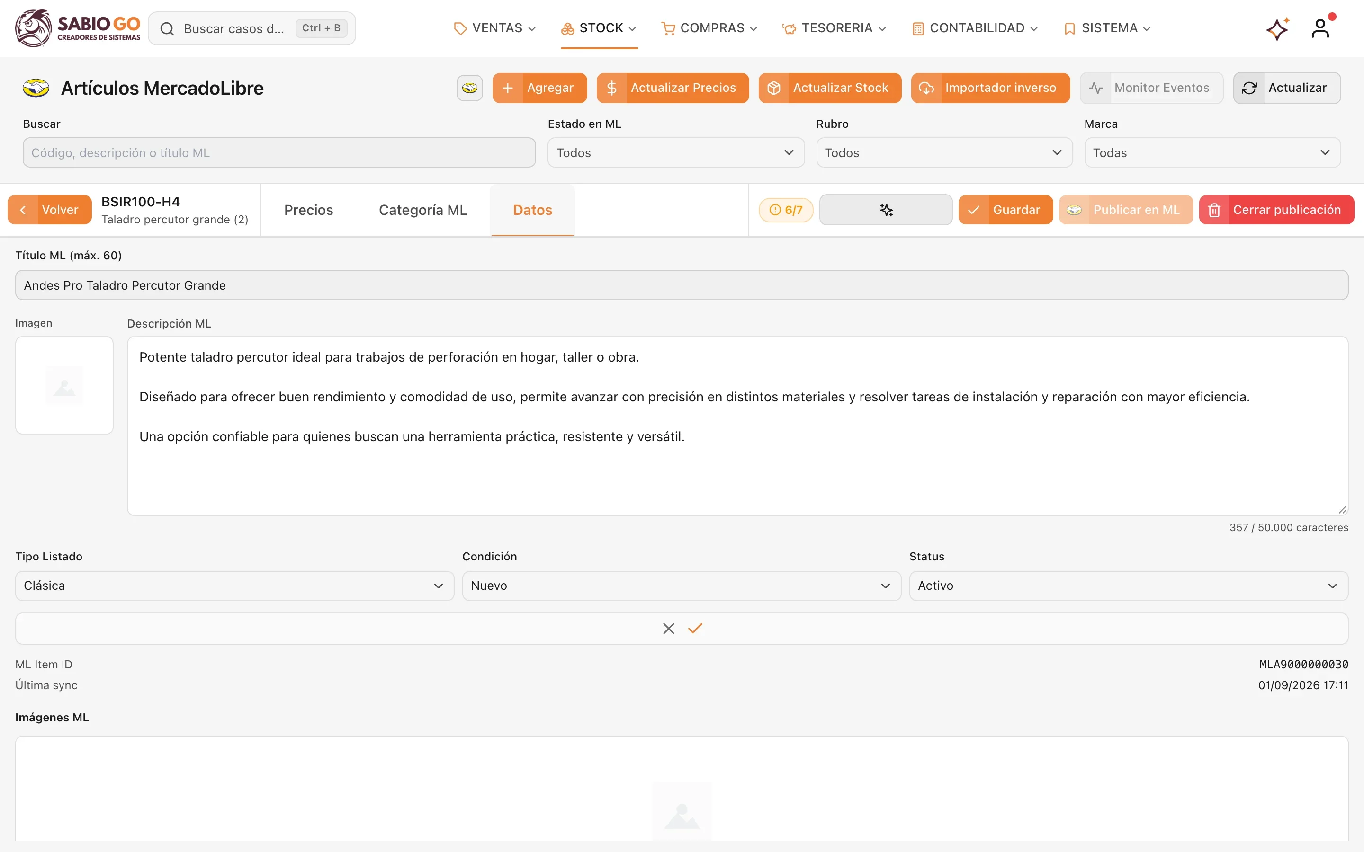The image size is (1364, 852).
Task: Open the Rubro dropdown
Action: [944, 153]
